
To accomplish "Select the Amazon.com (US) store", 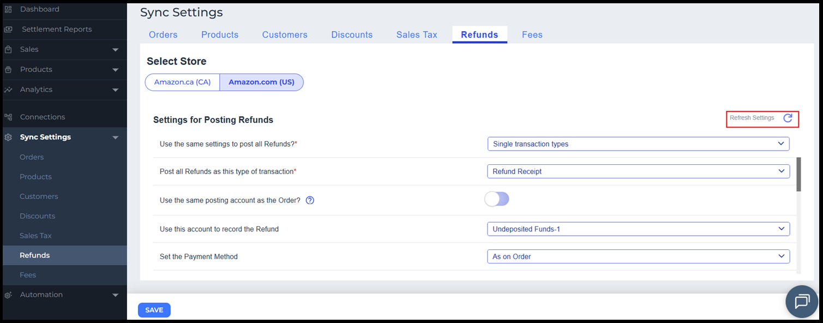I will coord(261,82).
